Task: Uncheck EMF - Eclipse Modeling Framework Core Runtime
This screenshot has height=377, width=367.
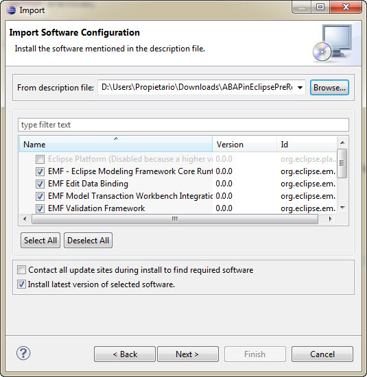Action: tap(40, 171)
